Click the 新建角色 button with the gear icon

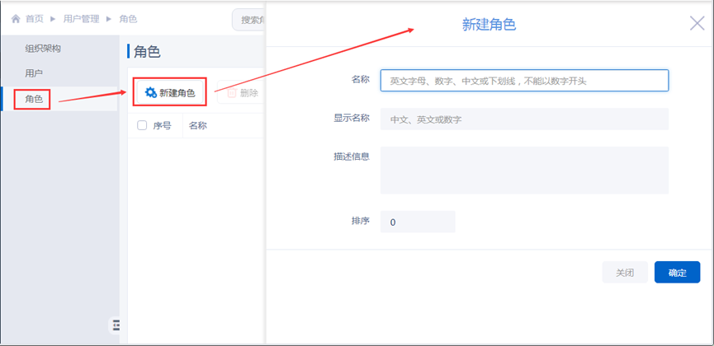point(169,93)
